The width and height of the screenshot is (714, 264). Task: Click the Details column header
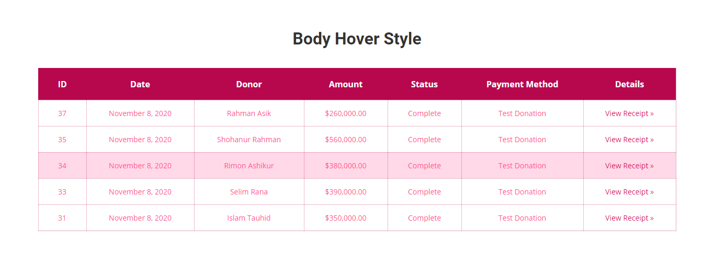pyautogui.click(x=629, y=84)
